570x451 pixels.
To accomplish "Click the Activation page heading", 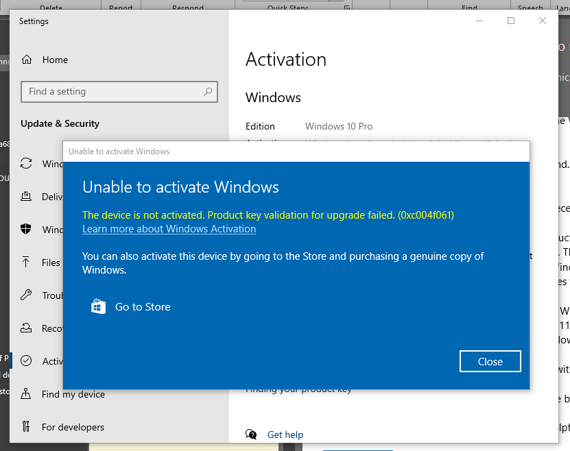I will (286, 60).
